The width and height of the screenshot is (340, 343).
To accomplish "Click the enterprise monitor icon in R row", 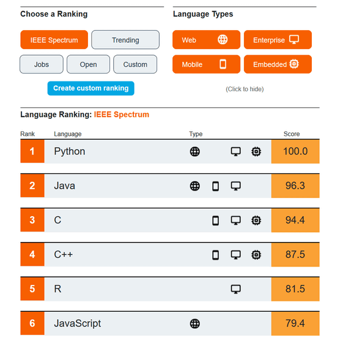I will point(235,289).
